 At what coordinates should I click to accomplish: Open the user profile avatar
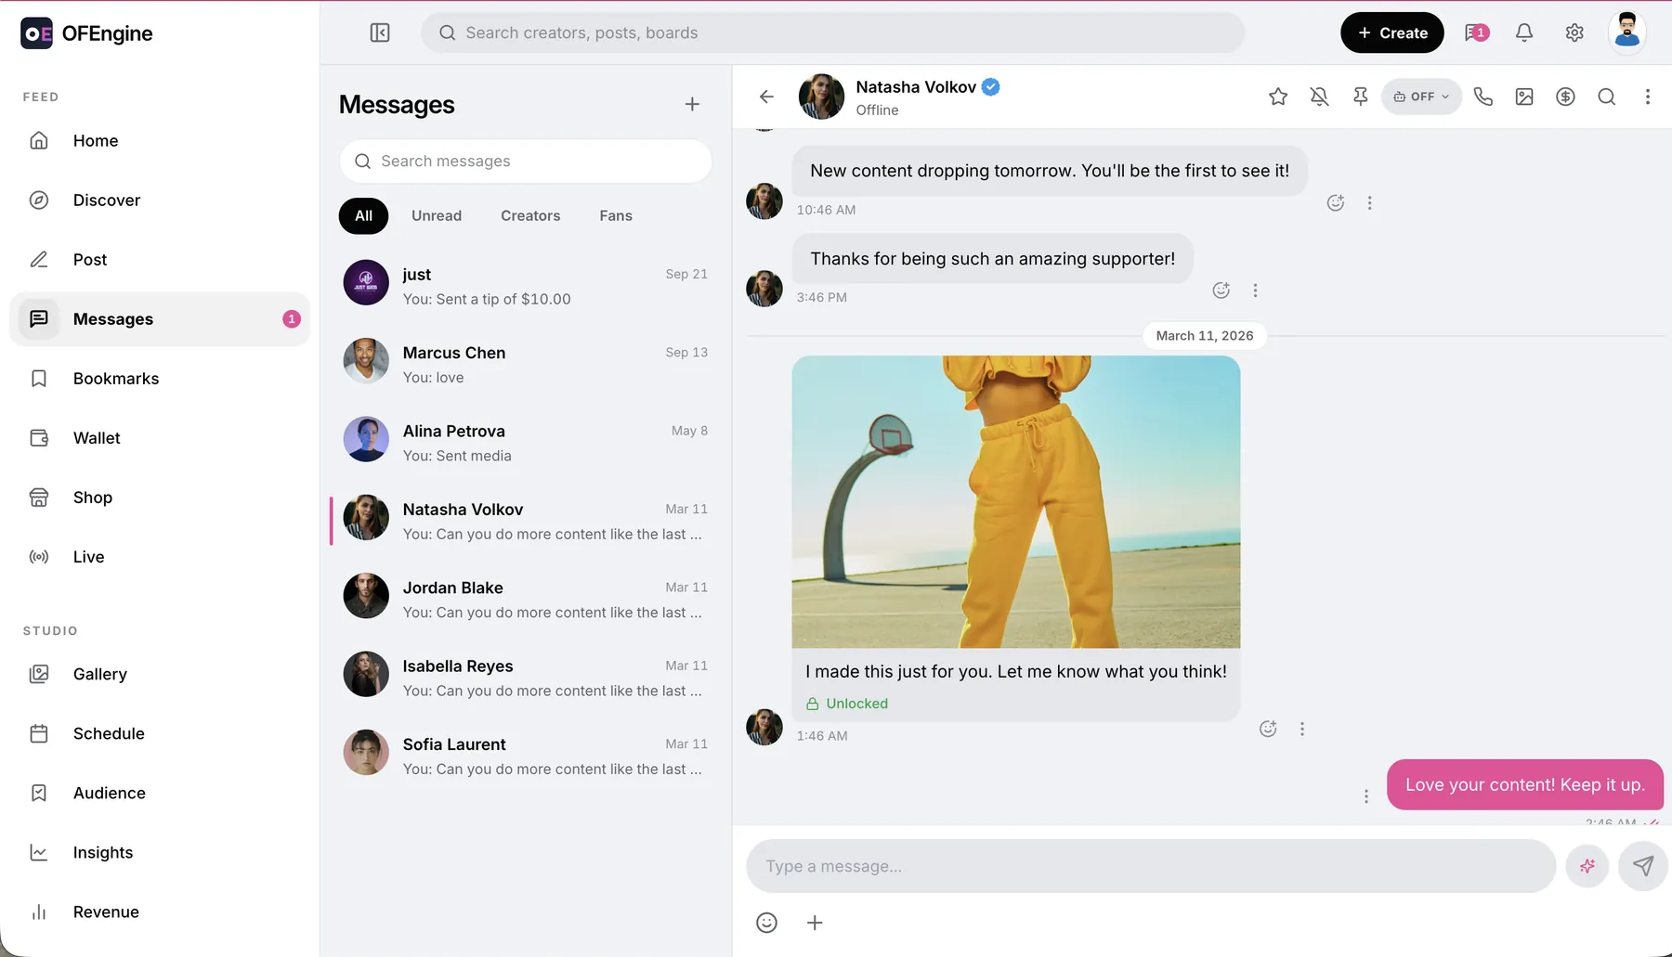point(1627,32)
